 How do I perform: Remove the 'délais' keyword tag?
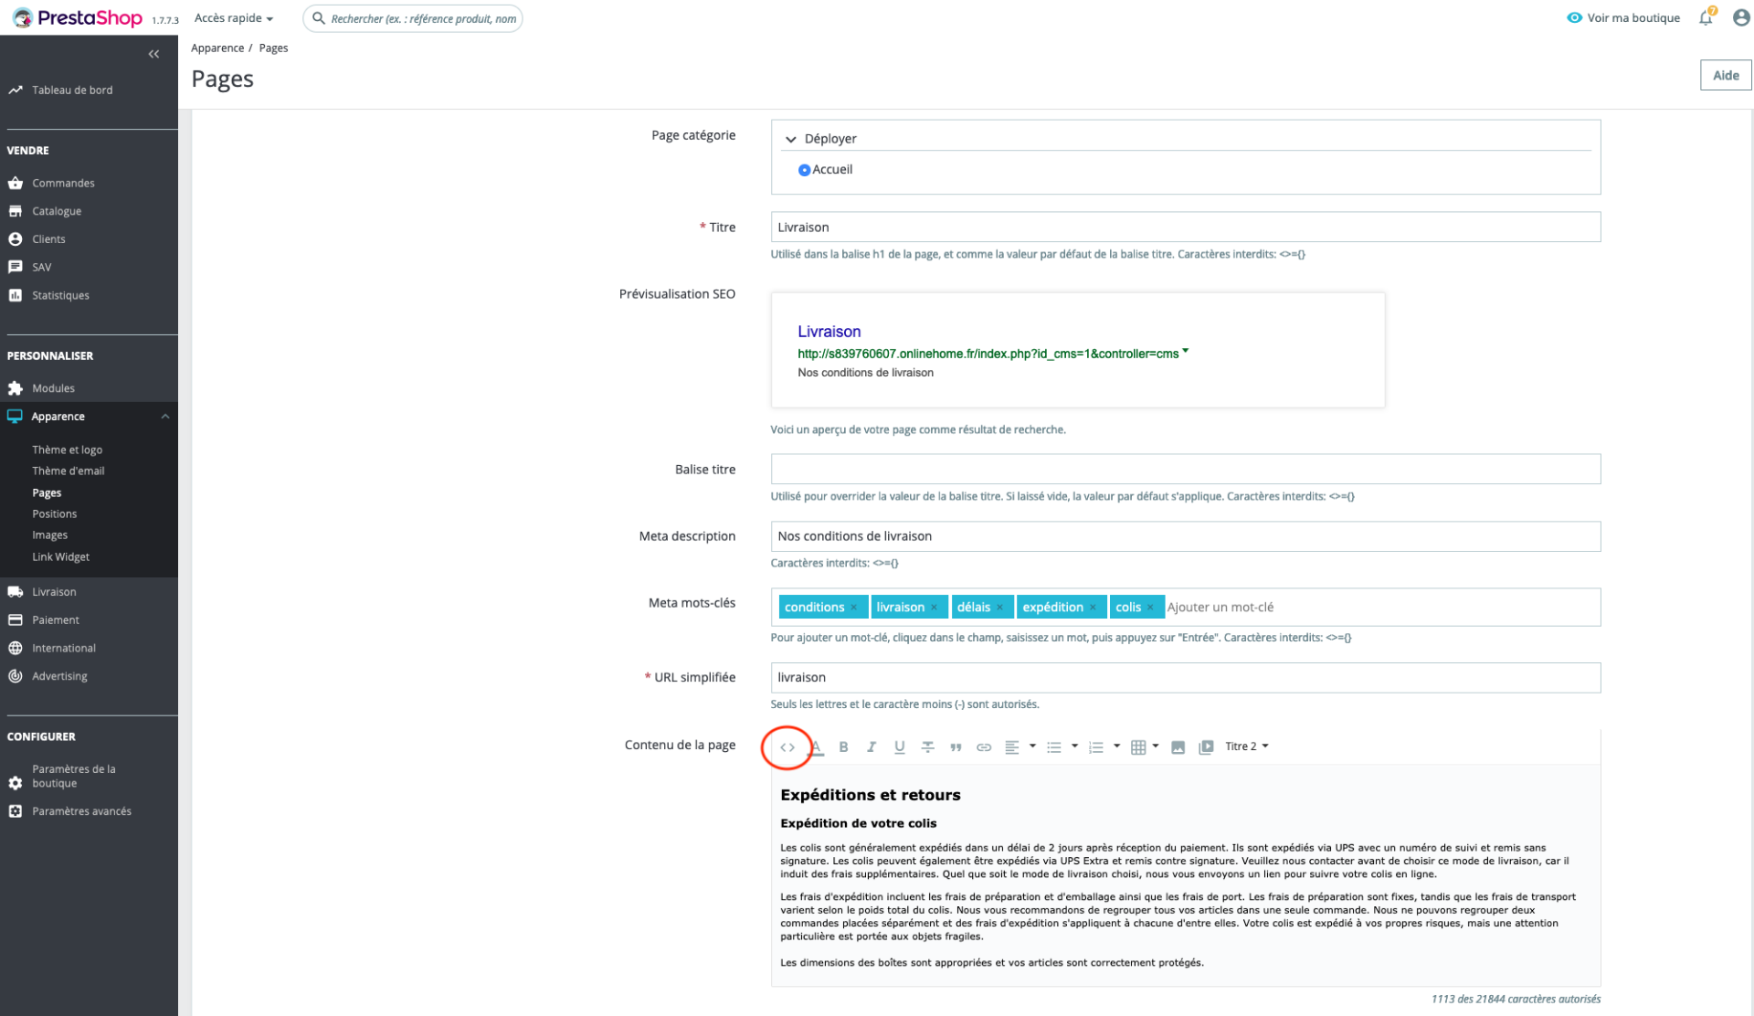999,608
